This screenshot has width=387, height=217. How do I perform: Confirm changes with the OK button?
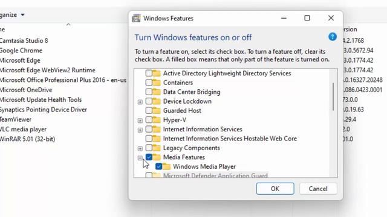(x=275, y=189)
